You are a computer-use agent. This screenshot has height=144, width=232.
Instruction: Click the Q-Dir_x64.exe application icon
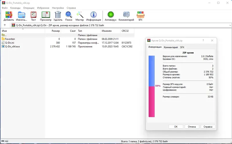pyautogui.click(x=3, y=47)
